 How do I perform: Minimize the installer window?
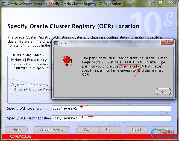pos(153,3)
